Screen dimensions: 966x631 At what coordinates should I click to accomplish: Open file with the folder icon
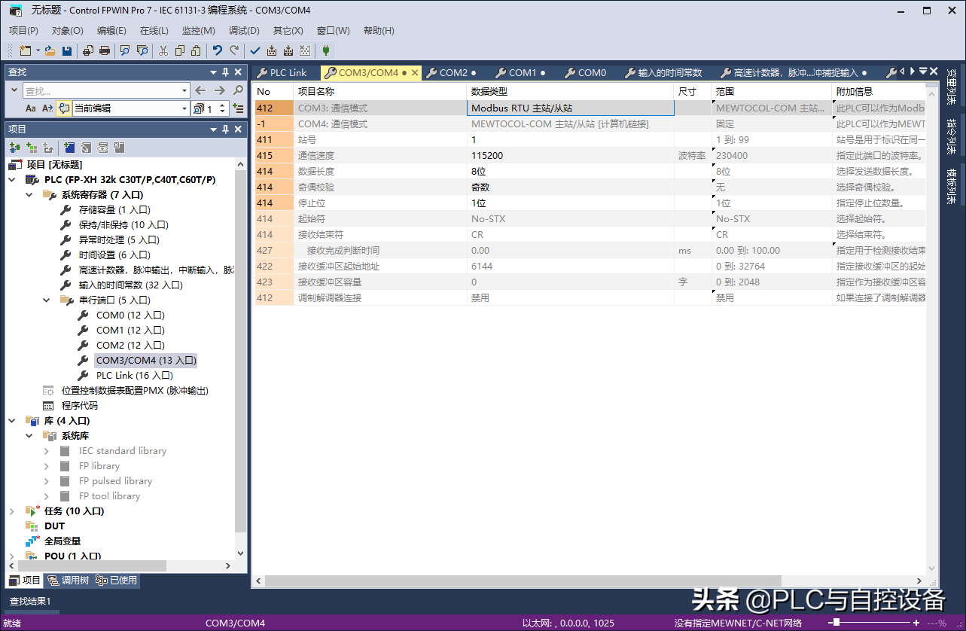click(x=50, y=50)
